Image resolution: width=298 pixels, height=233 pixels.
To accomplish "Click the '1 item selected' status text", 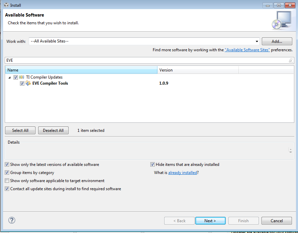I will 91,130.
